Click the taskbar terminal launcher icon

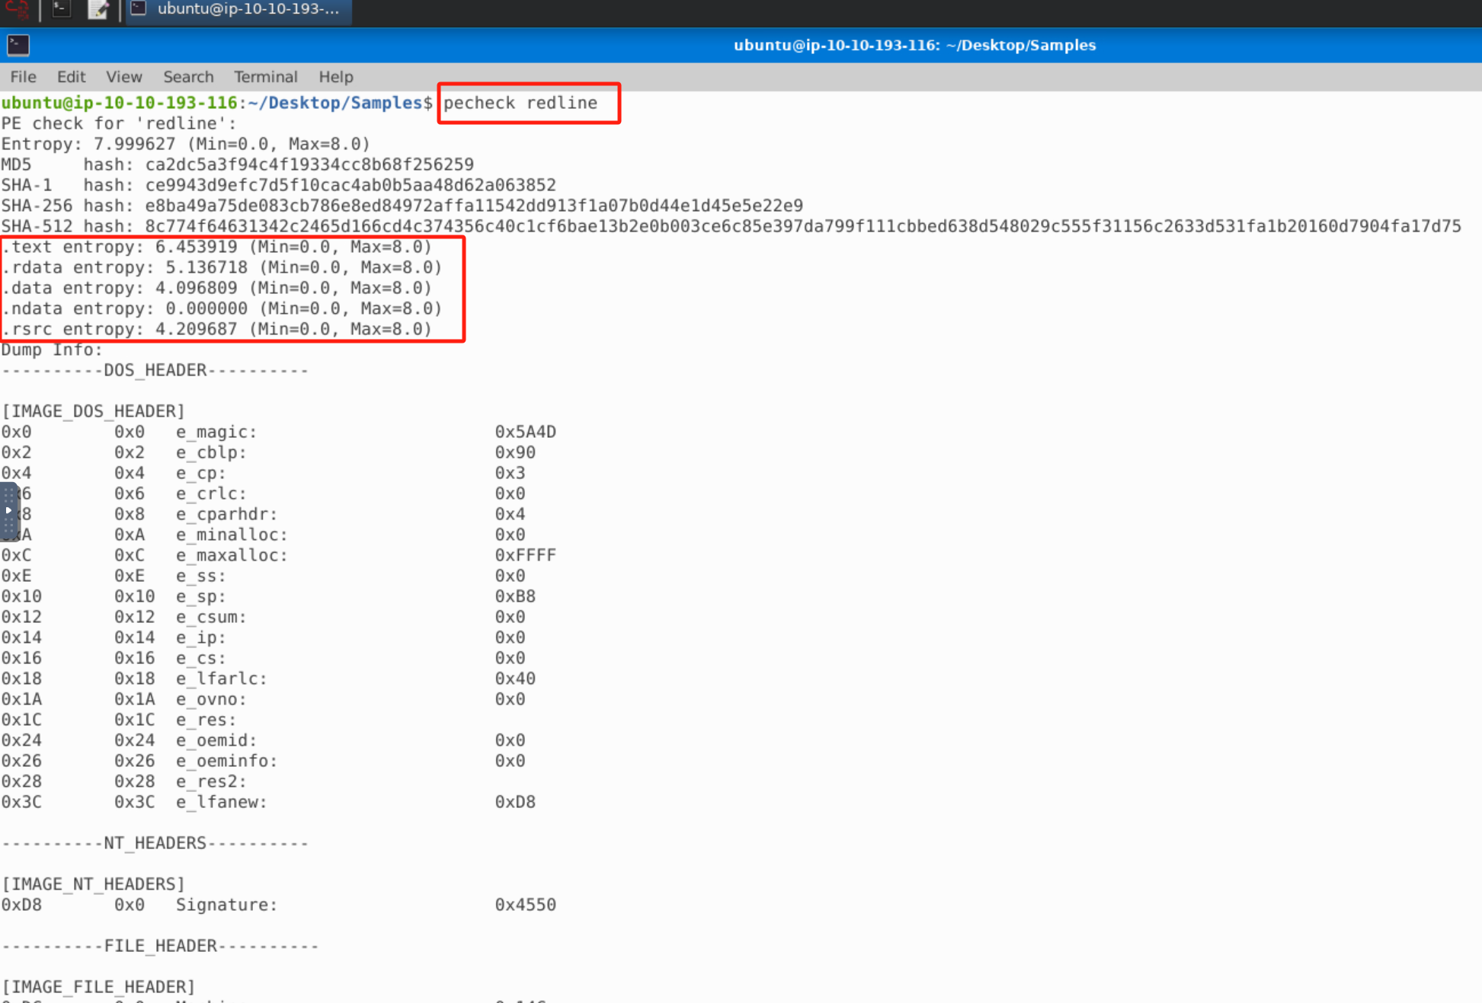(61, 9)
